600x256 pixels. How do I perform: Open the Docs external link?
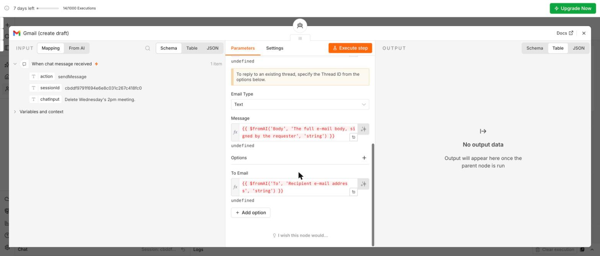565,33
